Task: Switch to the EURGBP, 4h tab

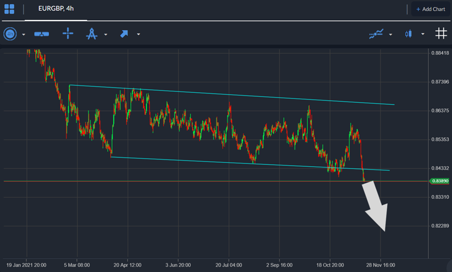Action: tap(56, 9)
